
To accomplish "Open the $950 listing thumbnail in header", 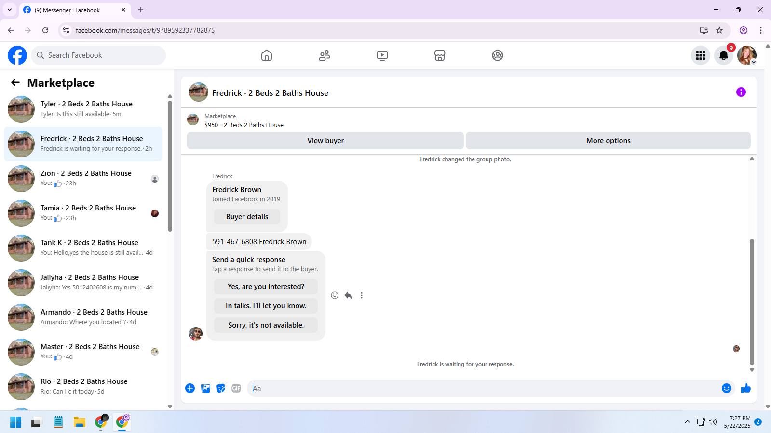I will click(193, 119).
